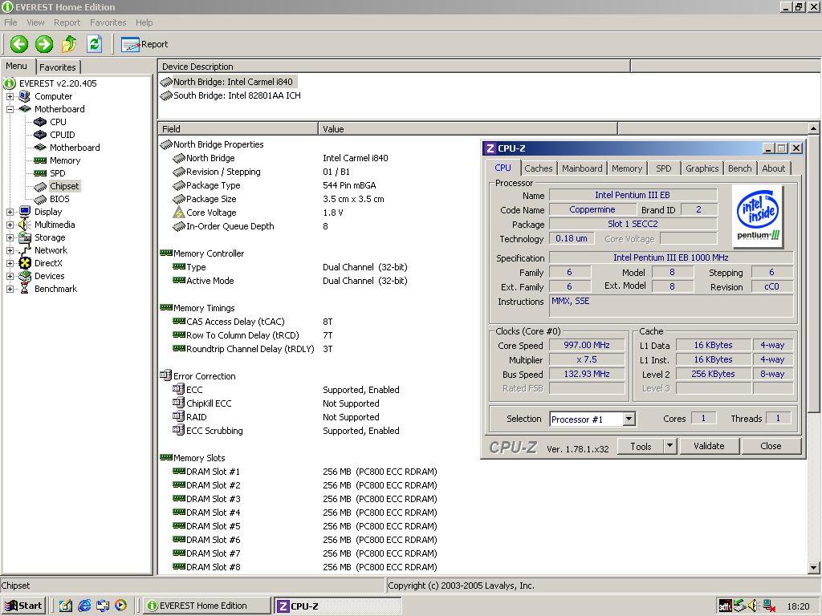The height and width of the screenshot is (616, 822).
Task: Expand the Benchmark tree node
Action: click(x=10, y=289)
